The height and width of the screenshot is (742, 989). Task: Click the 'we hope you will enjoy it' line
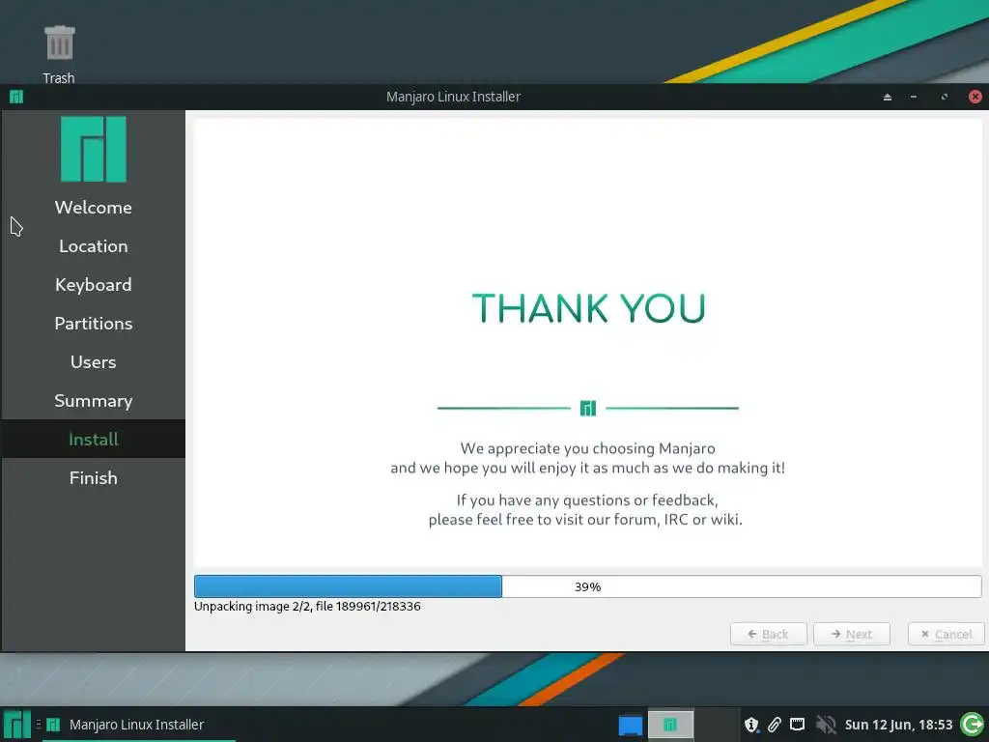[x=588, y=469]
